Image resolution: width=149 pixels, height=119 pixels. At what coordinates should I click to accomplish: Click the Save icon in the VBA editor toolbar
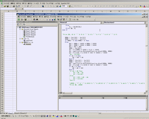pyautogui.click(x=25, y=19)
